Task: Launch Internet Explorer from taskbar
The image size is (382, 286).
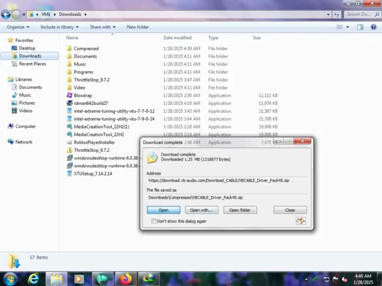Action: 33,279
